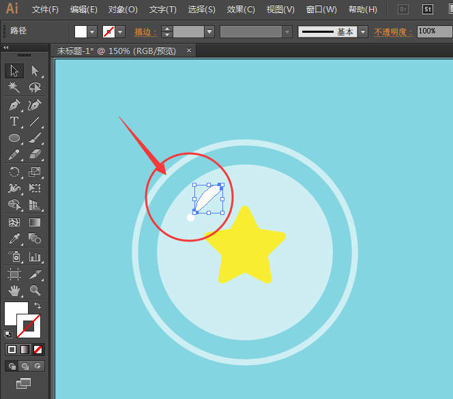
Task: Select the Column Graph tool
Action: pyautogui.click(x=35, y=256)
